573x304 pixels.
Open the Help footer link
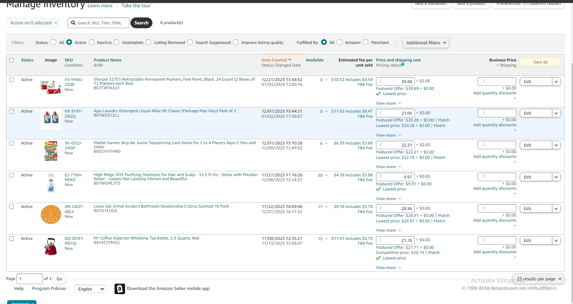pyautogui.click(x=19, y=289)
